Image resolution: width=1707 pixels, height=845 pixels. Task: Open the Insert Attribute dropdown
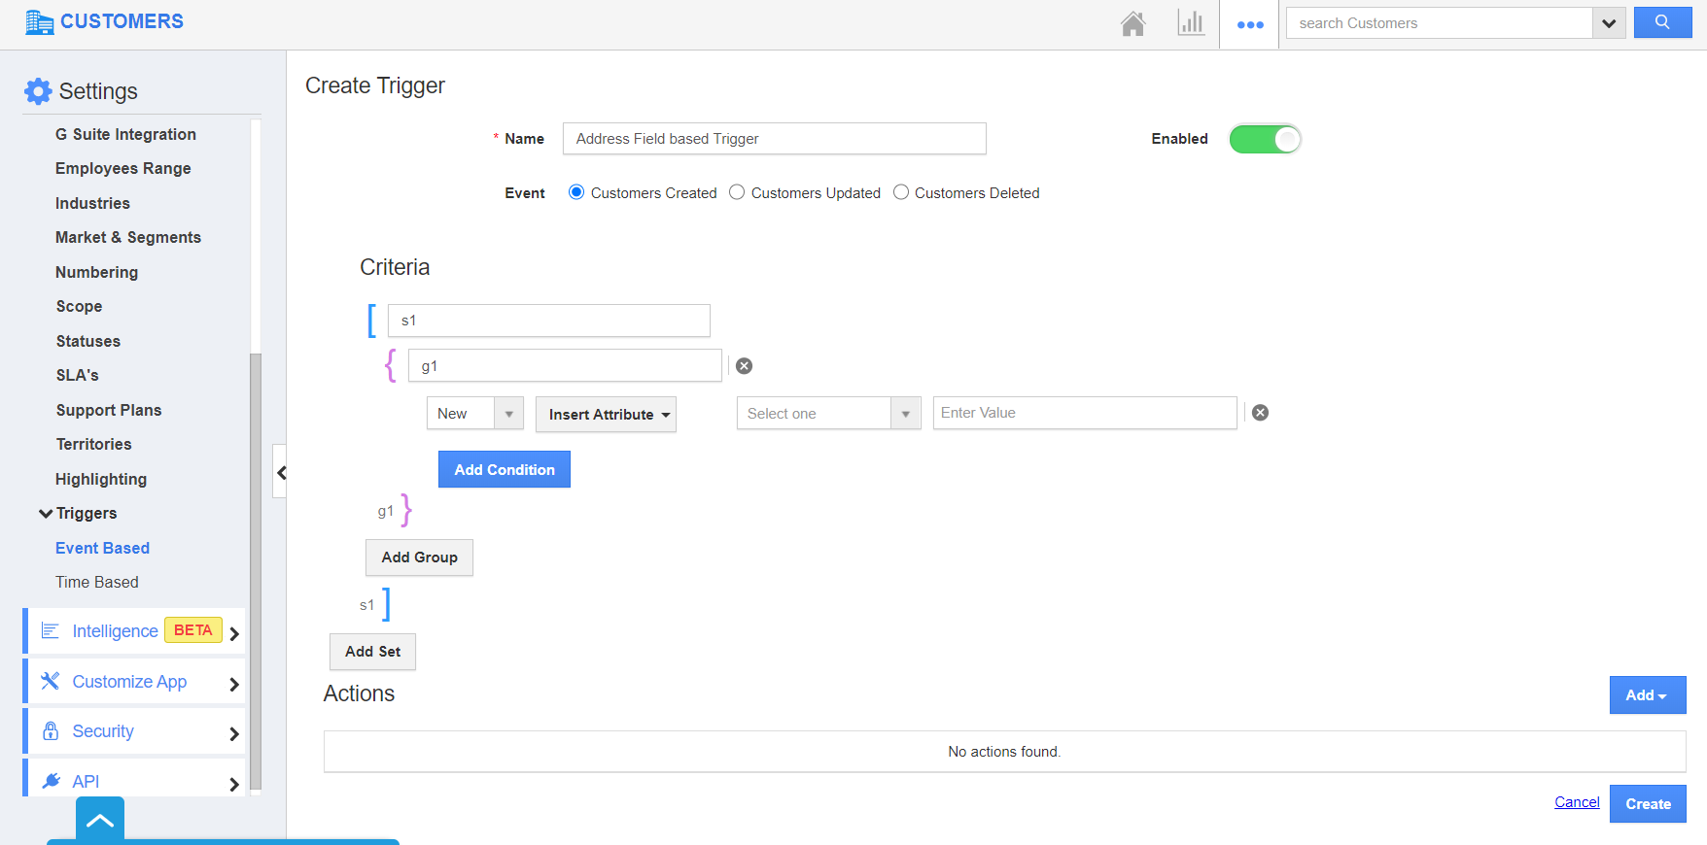606,415
